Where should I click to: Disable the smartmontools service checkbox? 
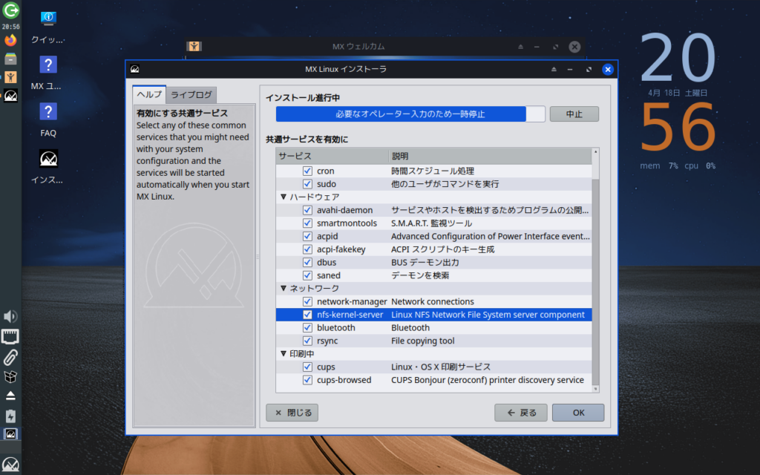click(x=307, y=223)
